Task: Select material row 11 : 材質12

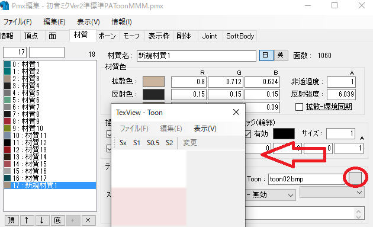Action: [x=50, y=143]
